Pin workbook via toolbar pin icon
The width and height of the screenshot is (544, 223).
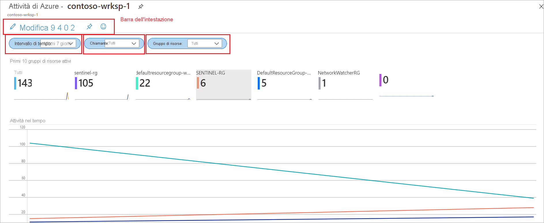pos(89,27)
